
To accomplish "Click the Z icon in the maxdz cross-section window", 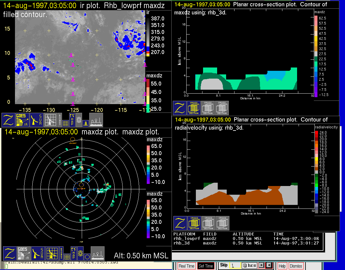I will click(179, 108).
